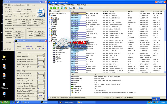The image size is (167, 104).
Task: Switch to the About tab in CPU-Z
Action: tap(33, 5)
